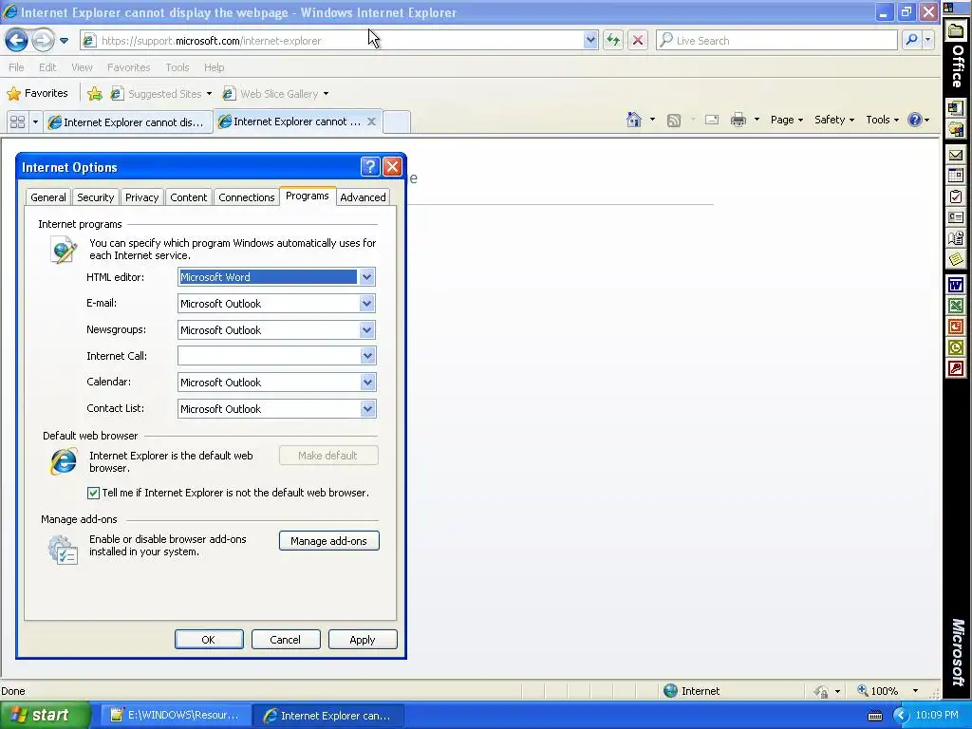Screen dimensions: 972x729
Task: Expand the HTML editor dropdown
Action: tap(367, 277)
